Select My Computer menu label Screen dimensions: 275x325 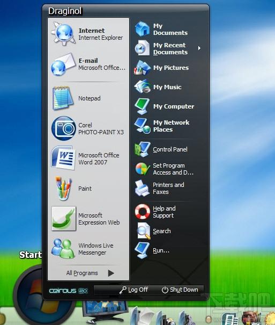[174, 106]
